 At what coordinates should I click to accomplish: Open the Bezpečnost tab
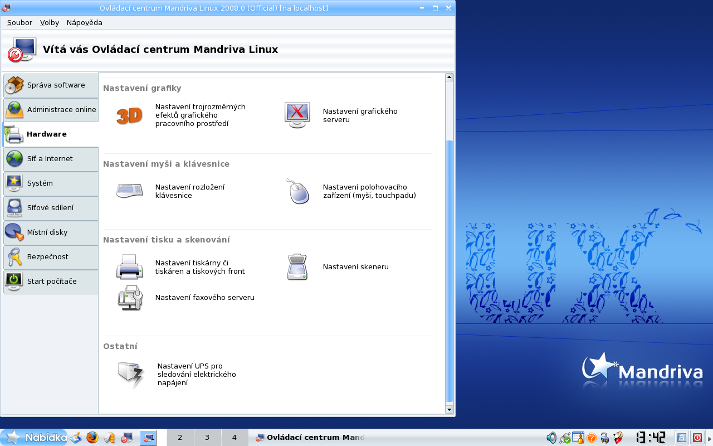51,257
